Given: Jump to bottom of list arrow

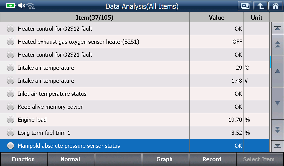Looking at the screenshot, I should point(277,146).
